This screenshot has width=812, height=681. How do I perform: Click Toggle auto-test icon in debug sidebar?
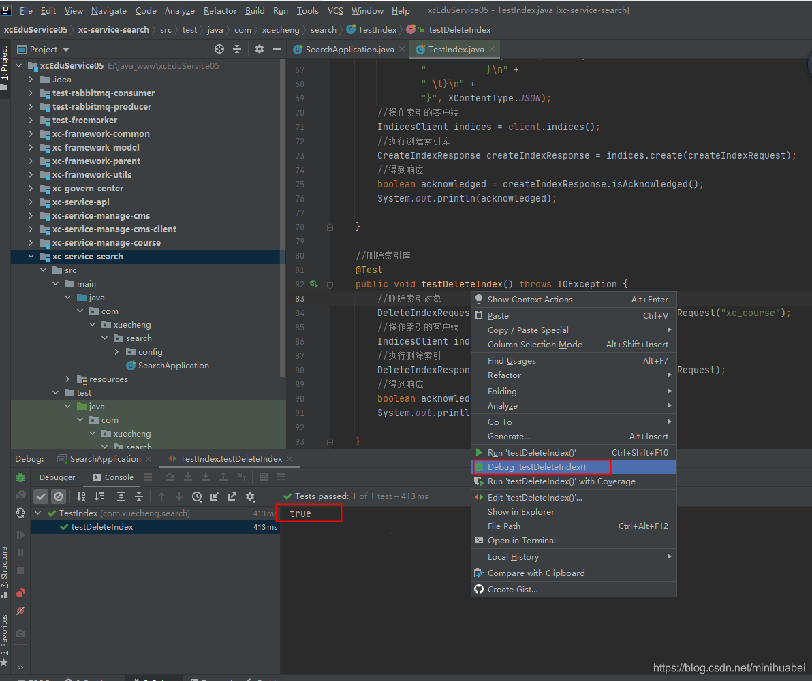[x=20, y=513]
